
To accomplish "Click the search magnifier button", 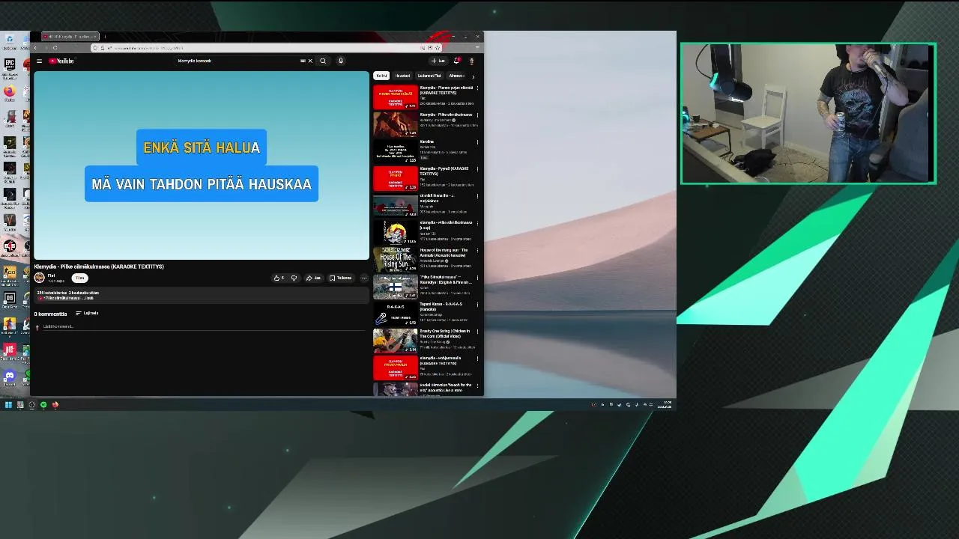I will pyautogui.click(x=323, y=61).
